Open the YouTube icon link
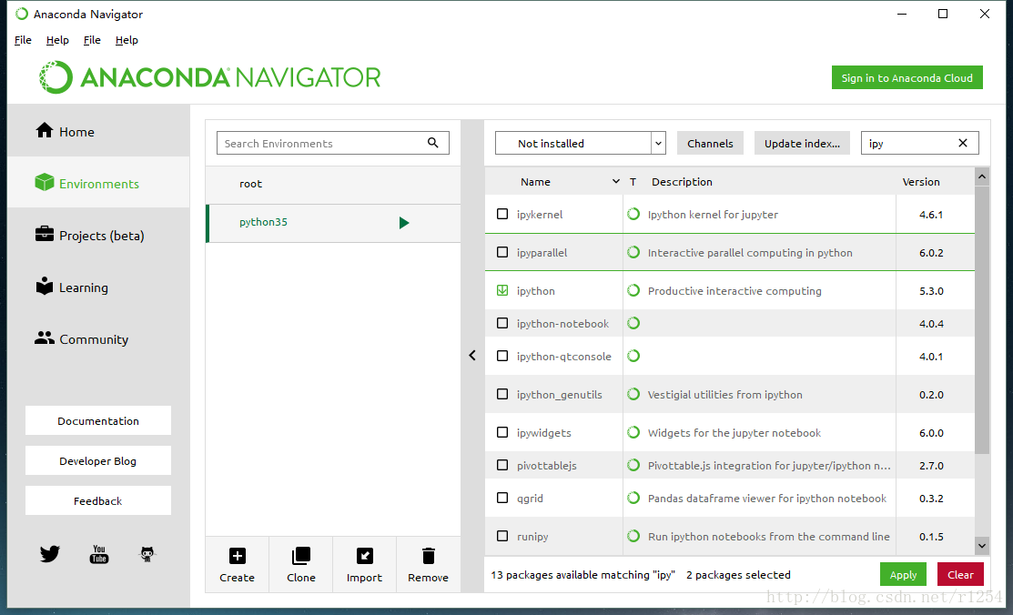This screenshot has width=1013, height=615. coord(99,554)
